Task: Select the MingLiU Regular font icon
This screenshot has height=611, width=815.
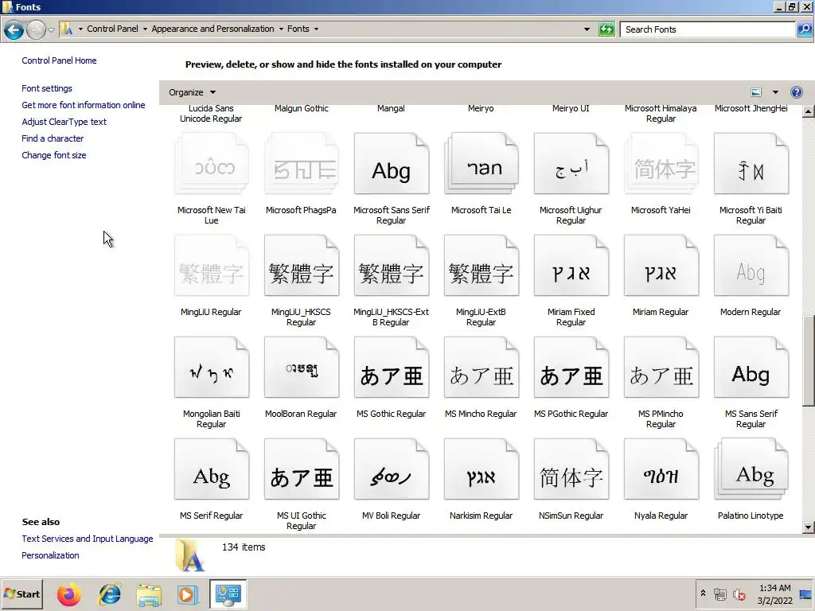Action: click(212, 266)
